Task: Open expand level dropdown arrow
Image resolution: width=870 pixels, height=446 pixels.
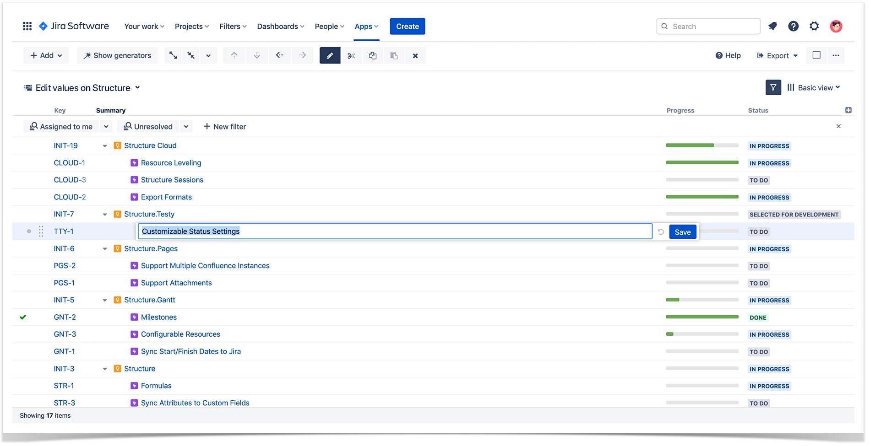Action: pyautogui.click(x=208, y=55)
